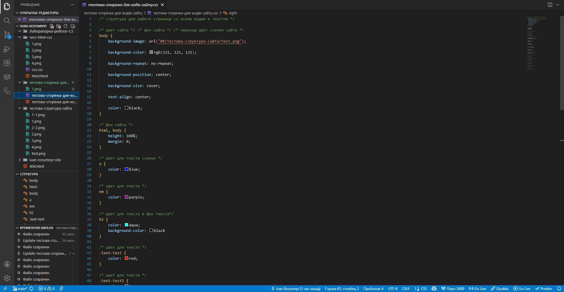Toggle Quokka in the status bar
564x292 pixels.
tap(500, 288)
